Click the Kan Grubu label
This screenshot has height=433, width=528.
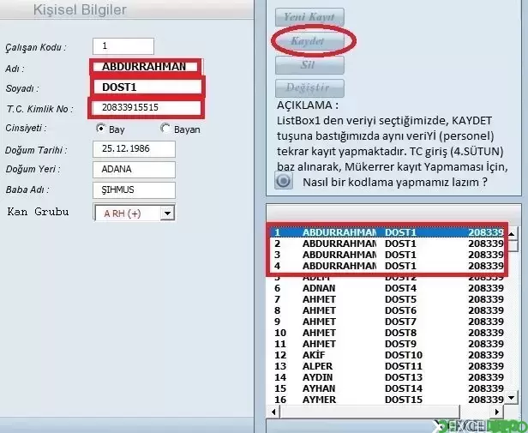(38, 212)
